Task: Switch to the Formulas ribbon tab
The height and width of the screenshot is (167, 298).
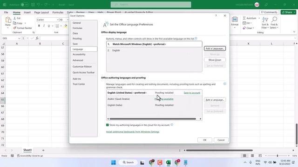Action: tap(58, 13)
